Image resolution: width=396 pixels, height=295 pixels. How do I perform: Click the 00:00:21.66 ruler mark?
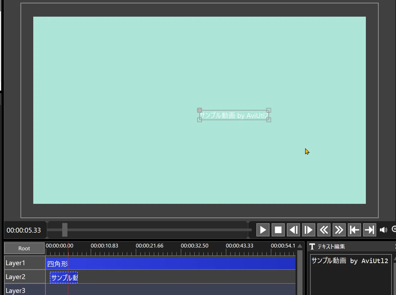click(x=150, y=245)
